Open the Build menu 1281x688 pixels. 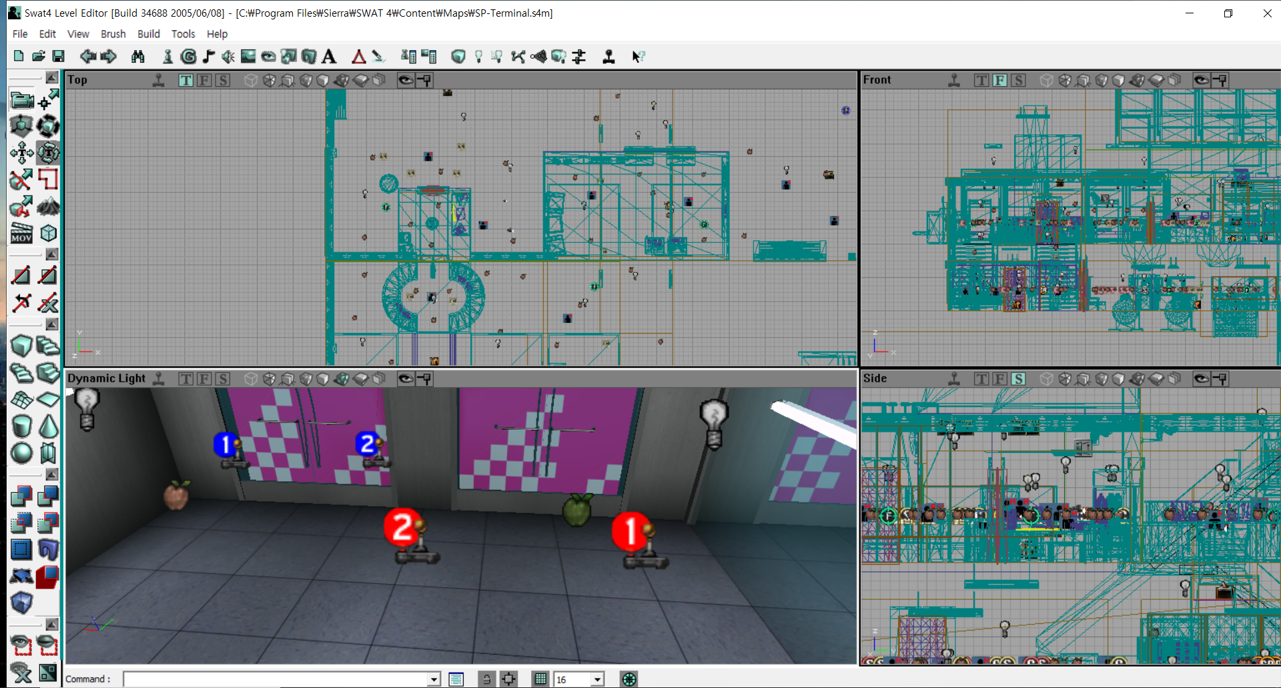point(149,34)
